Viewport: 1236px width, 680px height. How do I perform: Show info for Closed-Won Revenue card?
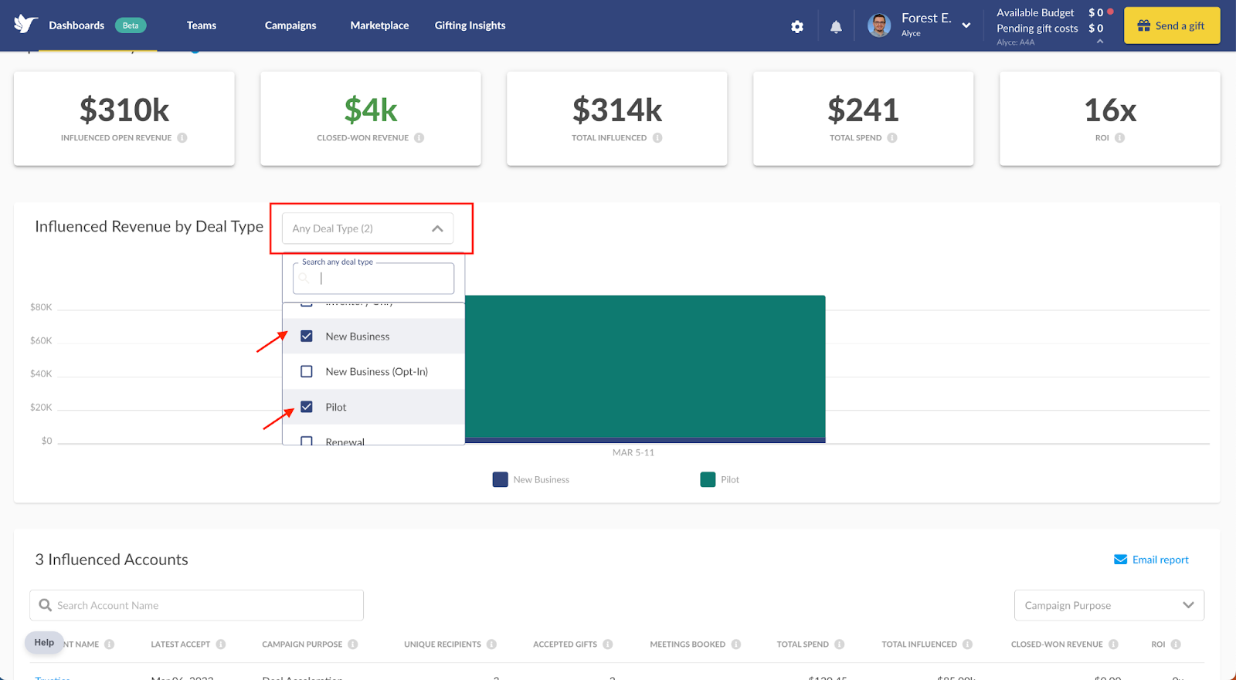point(419,138)
